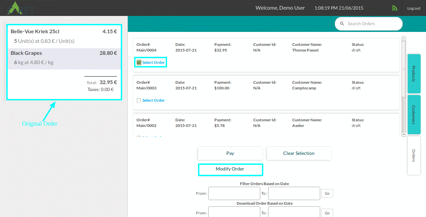Check Select Order for Main/0003
This screenshot has height=217, width=426.
click(139, 100)
